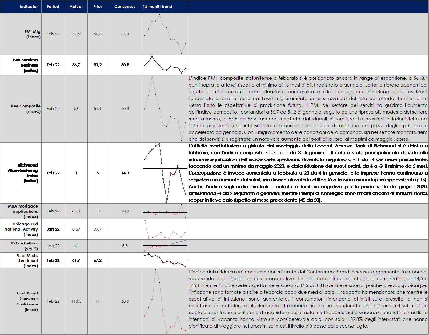Screen dimensions: 429x335
Task: Click the U. of Mich. Sentiment sparkline
Action: tap(165, 260)
